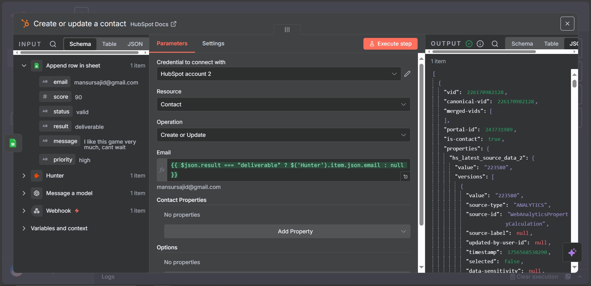Image resolution: width=591 pixels, height=286 pixels.
Task: Open the Logs panel in background
Action: click(x=108, y=277)
